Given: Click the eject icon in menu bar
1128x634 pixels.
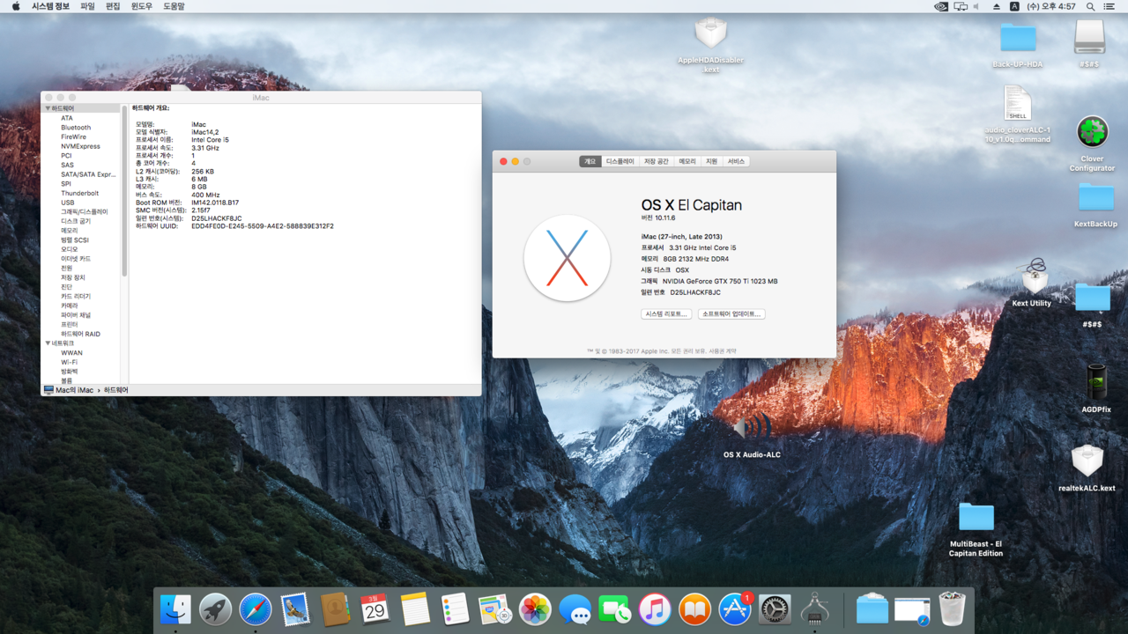Looking at the screenshot, I should click(997, 6).
